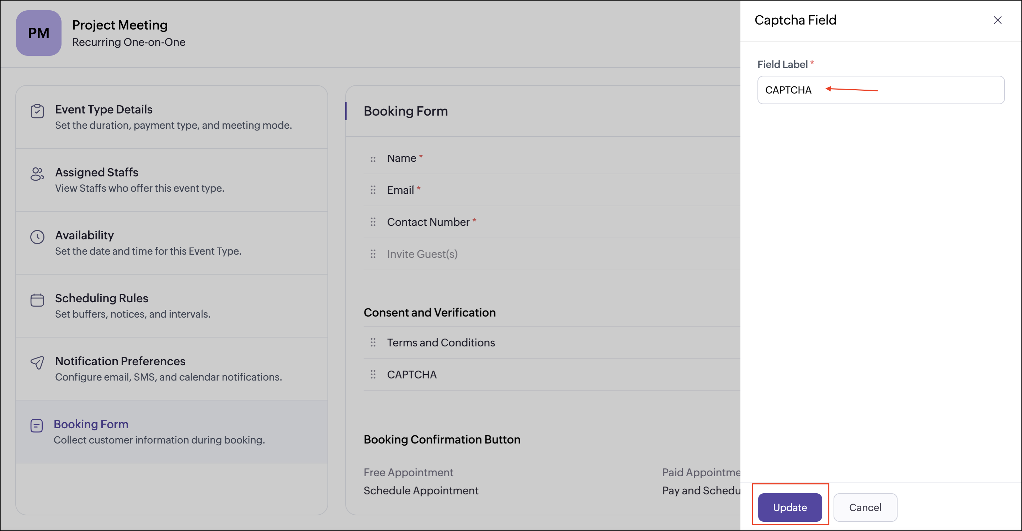
Task: Click the Field Label text input
Action: click(912, 90)
